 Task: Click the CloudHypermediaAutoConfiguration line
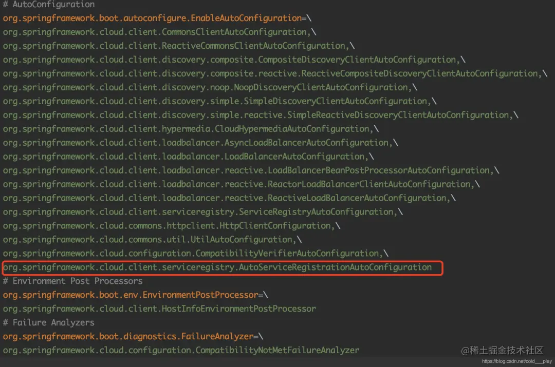[x=191, y=129]
